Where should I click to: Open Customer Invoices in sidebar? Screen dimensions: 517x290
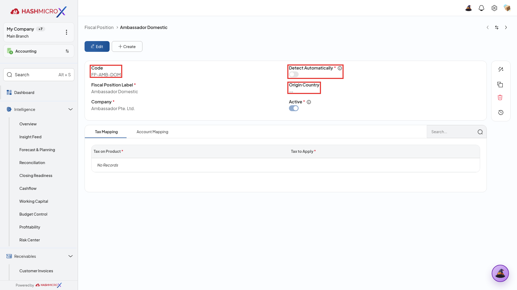36,271
